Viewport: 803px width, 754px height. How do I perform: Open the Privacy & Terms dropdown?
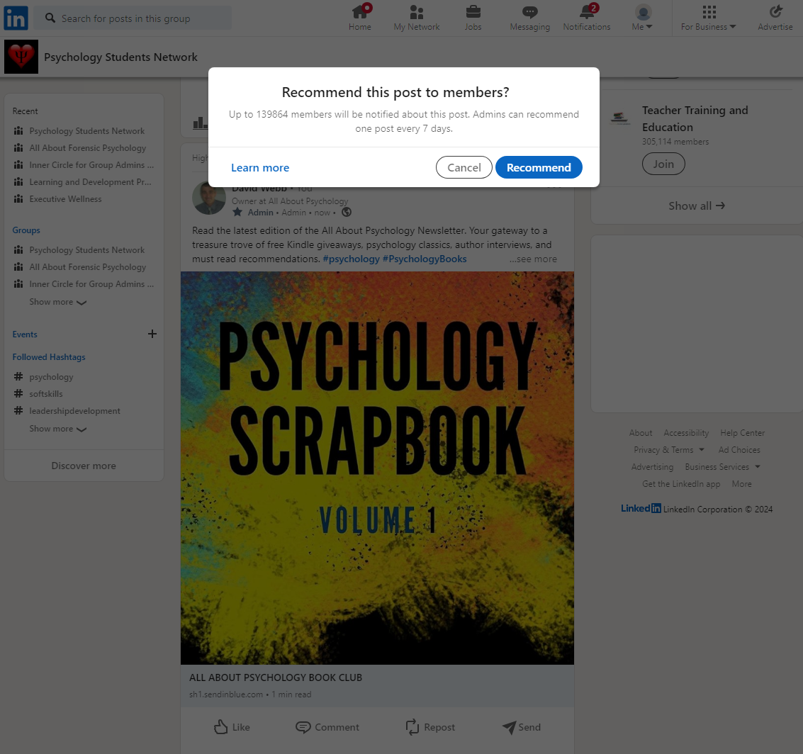(669, 449)
